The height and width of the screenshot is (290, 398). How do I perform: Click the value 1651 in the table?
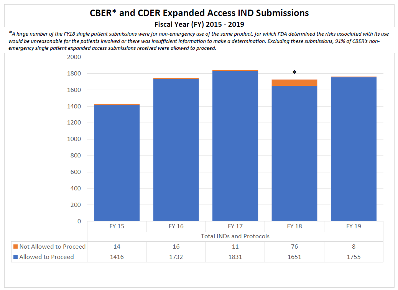click(x=294, y=257)
